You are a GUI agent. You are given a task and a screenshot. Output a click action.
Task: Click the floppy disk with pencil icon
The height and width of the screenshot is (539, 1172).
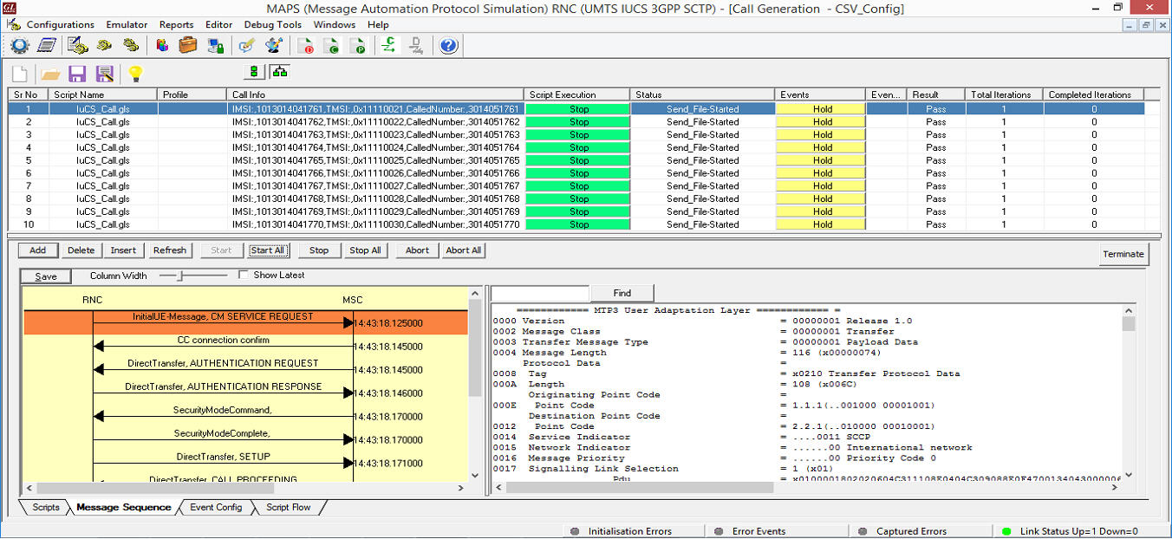[x=105, y=74]
